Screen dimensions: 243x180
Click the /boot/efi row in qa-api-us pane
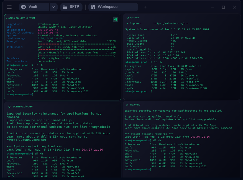(x=162, y=82)
